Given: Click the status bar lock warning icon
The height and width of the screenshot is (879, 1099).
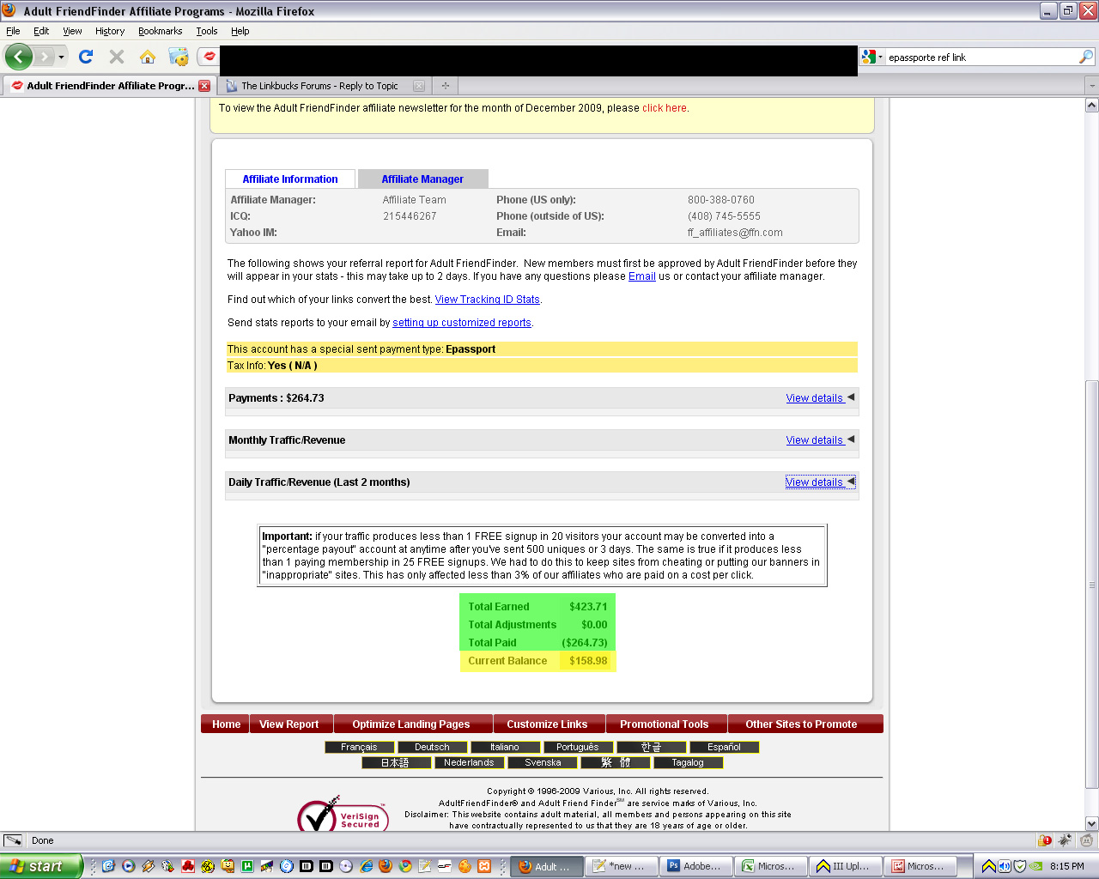Looking at the screenshot, I should pos(1045,840).
